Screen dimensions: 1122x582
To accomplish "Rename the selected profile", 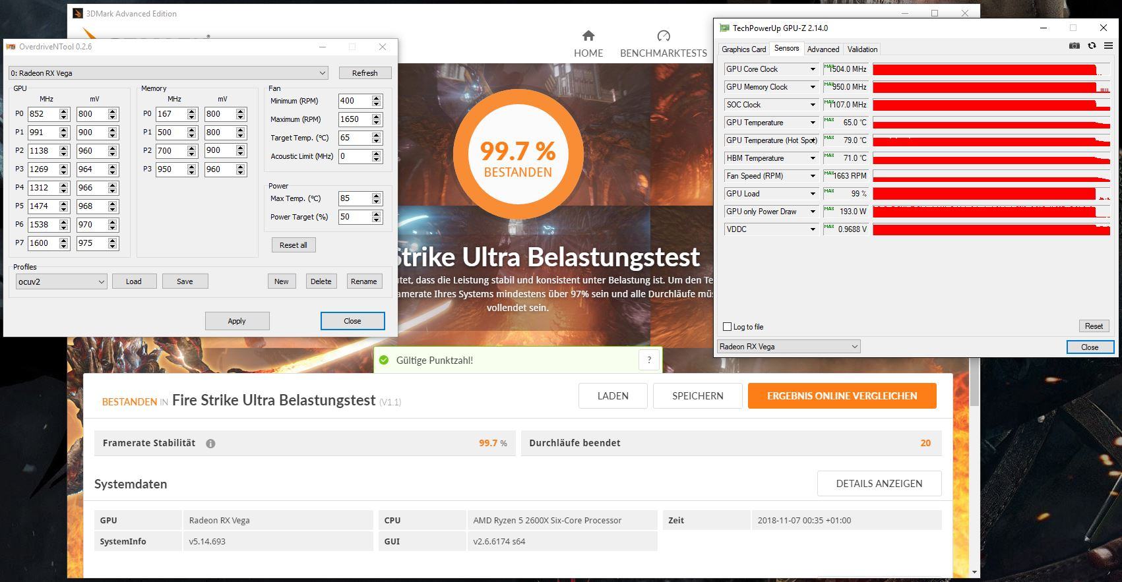I will (x=364, y=281).
